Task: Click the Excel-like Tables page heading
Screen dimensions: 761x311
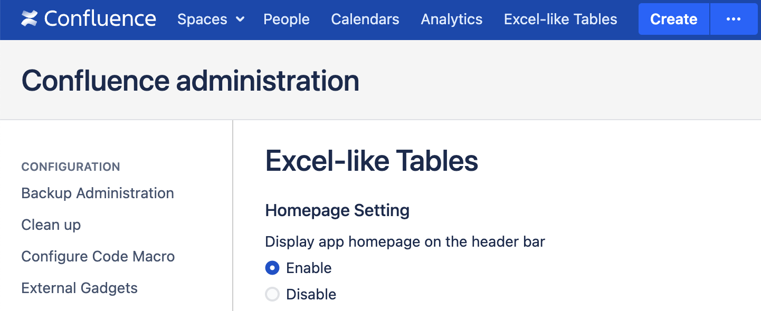Action: click(372, 160)
